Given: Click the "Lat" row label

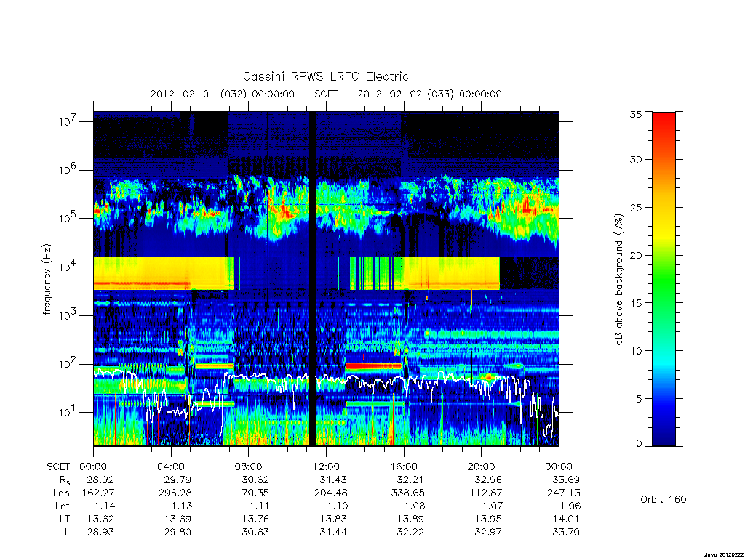Looking at the screenshot, I should point(63,506).
